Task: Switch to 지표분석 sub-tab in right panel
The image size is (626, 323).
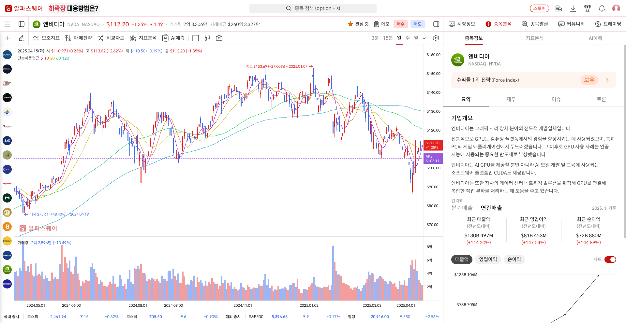Action: point(535,38)
